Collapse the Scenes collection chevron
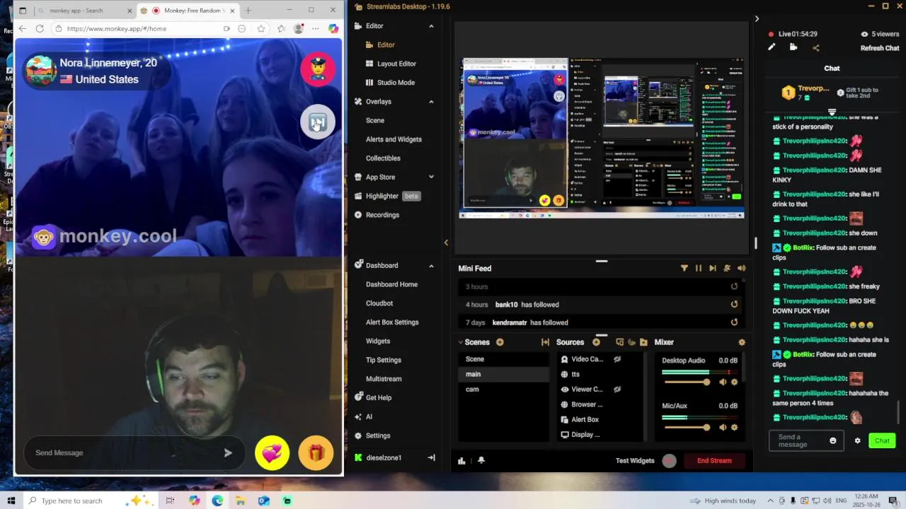The height and width of the screenshot is (509, 906). [x=461, y=342]
